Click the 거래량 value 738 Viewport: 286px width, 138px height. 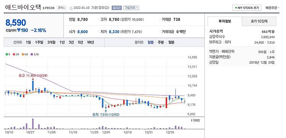pos(177,19)
